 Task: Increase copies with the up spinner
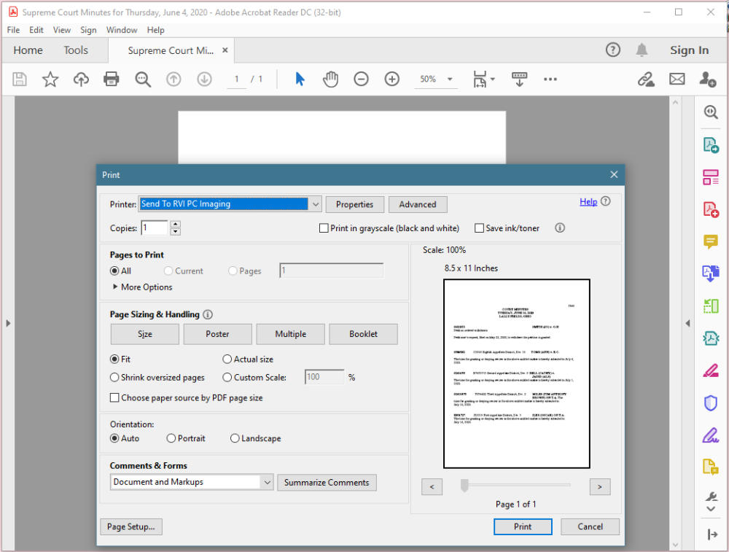tap(175, 225)
